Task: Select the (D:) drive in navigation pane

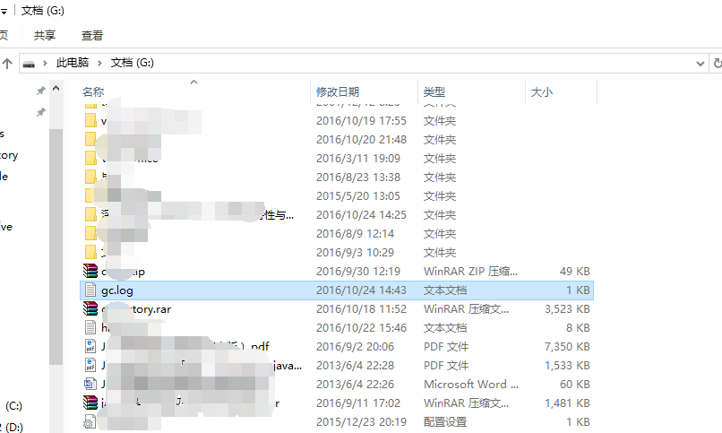Action: tap(12, 427)
